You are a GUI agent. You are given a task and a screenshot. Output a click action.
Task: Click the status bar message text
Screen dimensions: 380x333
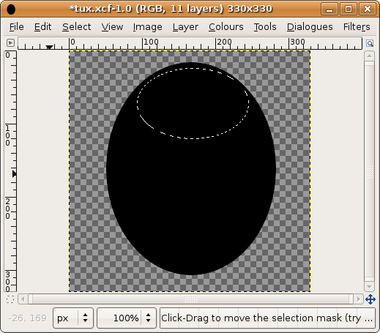(267, 318)
